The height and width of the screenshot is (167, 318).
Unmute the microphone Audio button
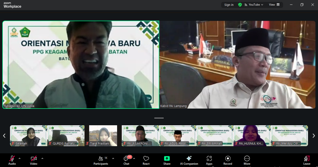click(x=12, y=160)
